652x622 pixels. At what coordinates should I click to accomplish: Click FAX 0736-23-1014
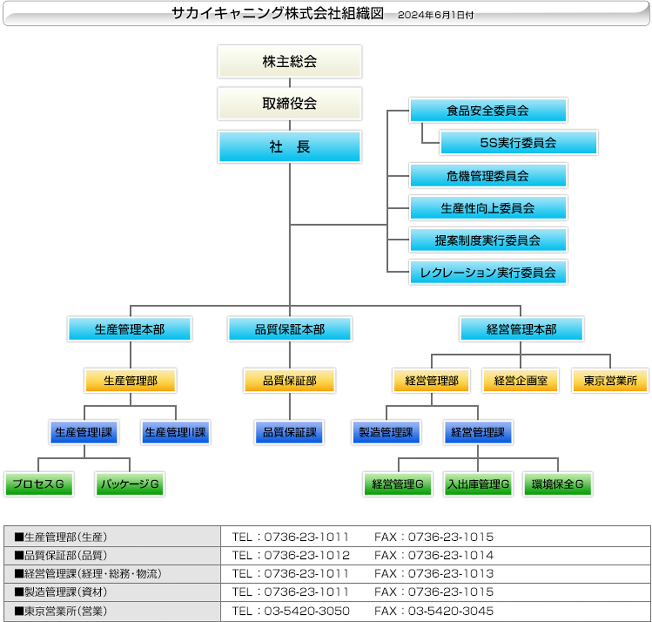tap(434, 555)
